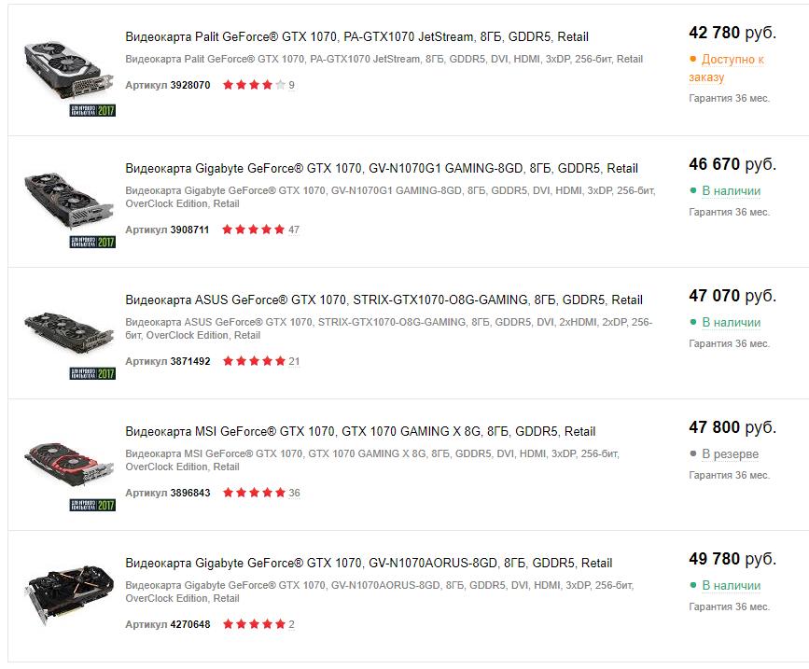This screenshot has height=669, width=809.
Task: Open Gigabyte GV-N1070AORUS-8GD product title
Action: point(369,564)
